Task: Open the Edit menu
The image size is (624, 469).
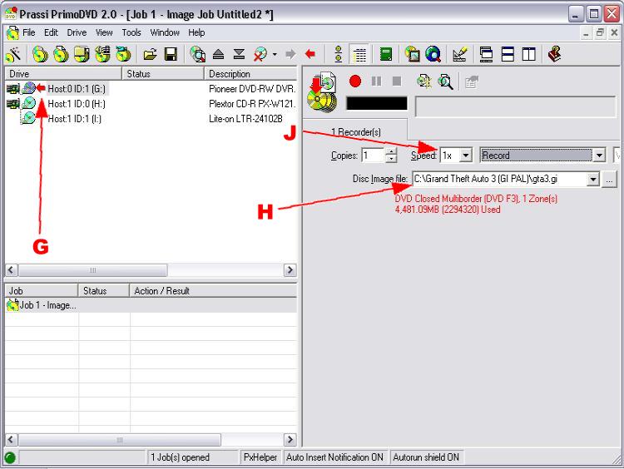Action: 51,32
